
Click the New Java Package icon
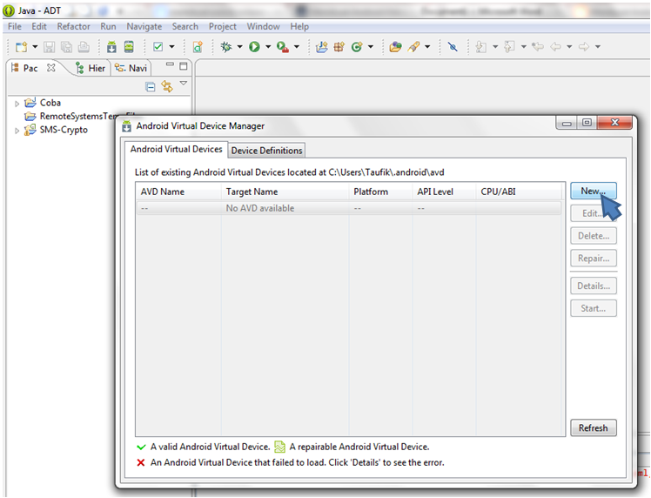tap(339, 47)
